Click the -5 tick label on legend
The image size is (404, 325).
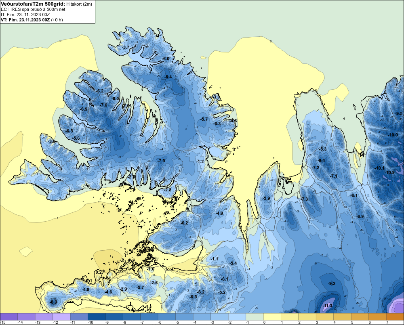point(177,323)
